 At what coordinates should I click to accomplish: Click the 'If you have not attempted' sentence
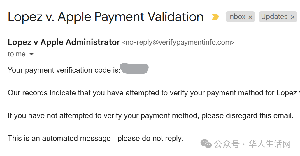point(150,115)
